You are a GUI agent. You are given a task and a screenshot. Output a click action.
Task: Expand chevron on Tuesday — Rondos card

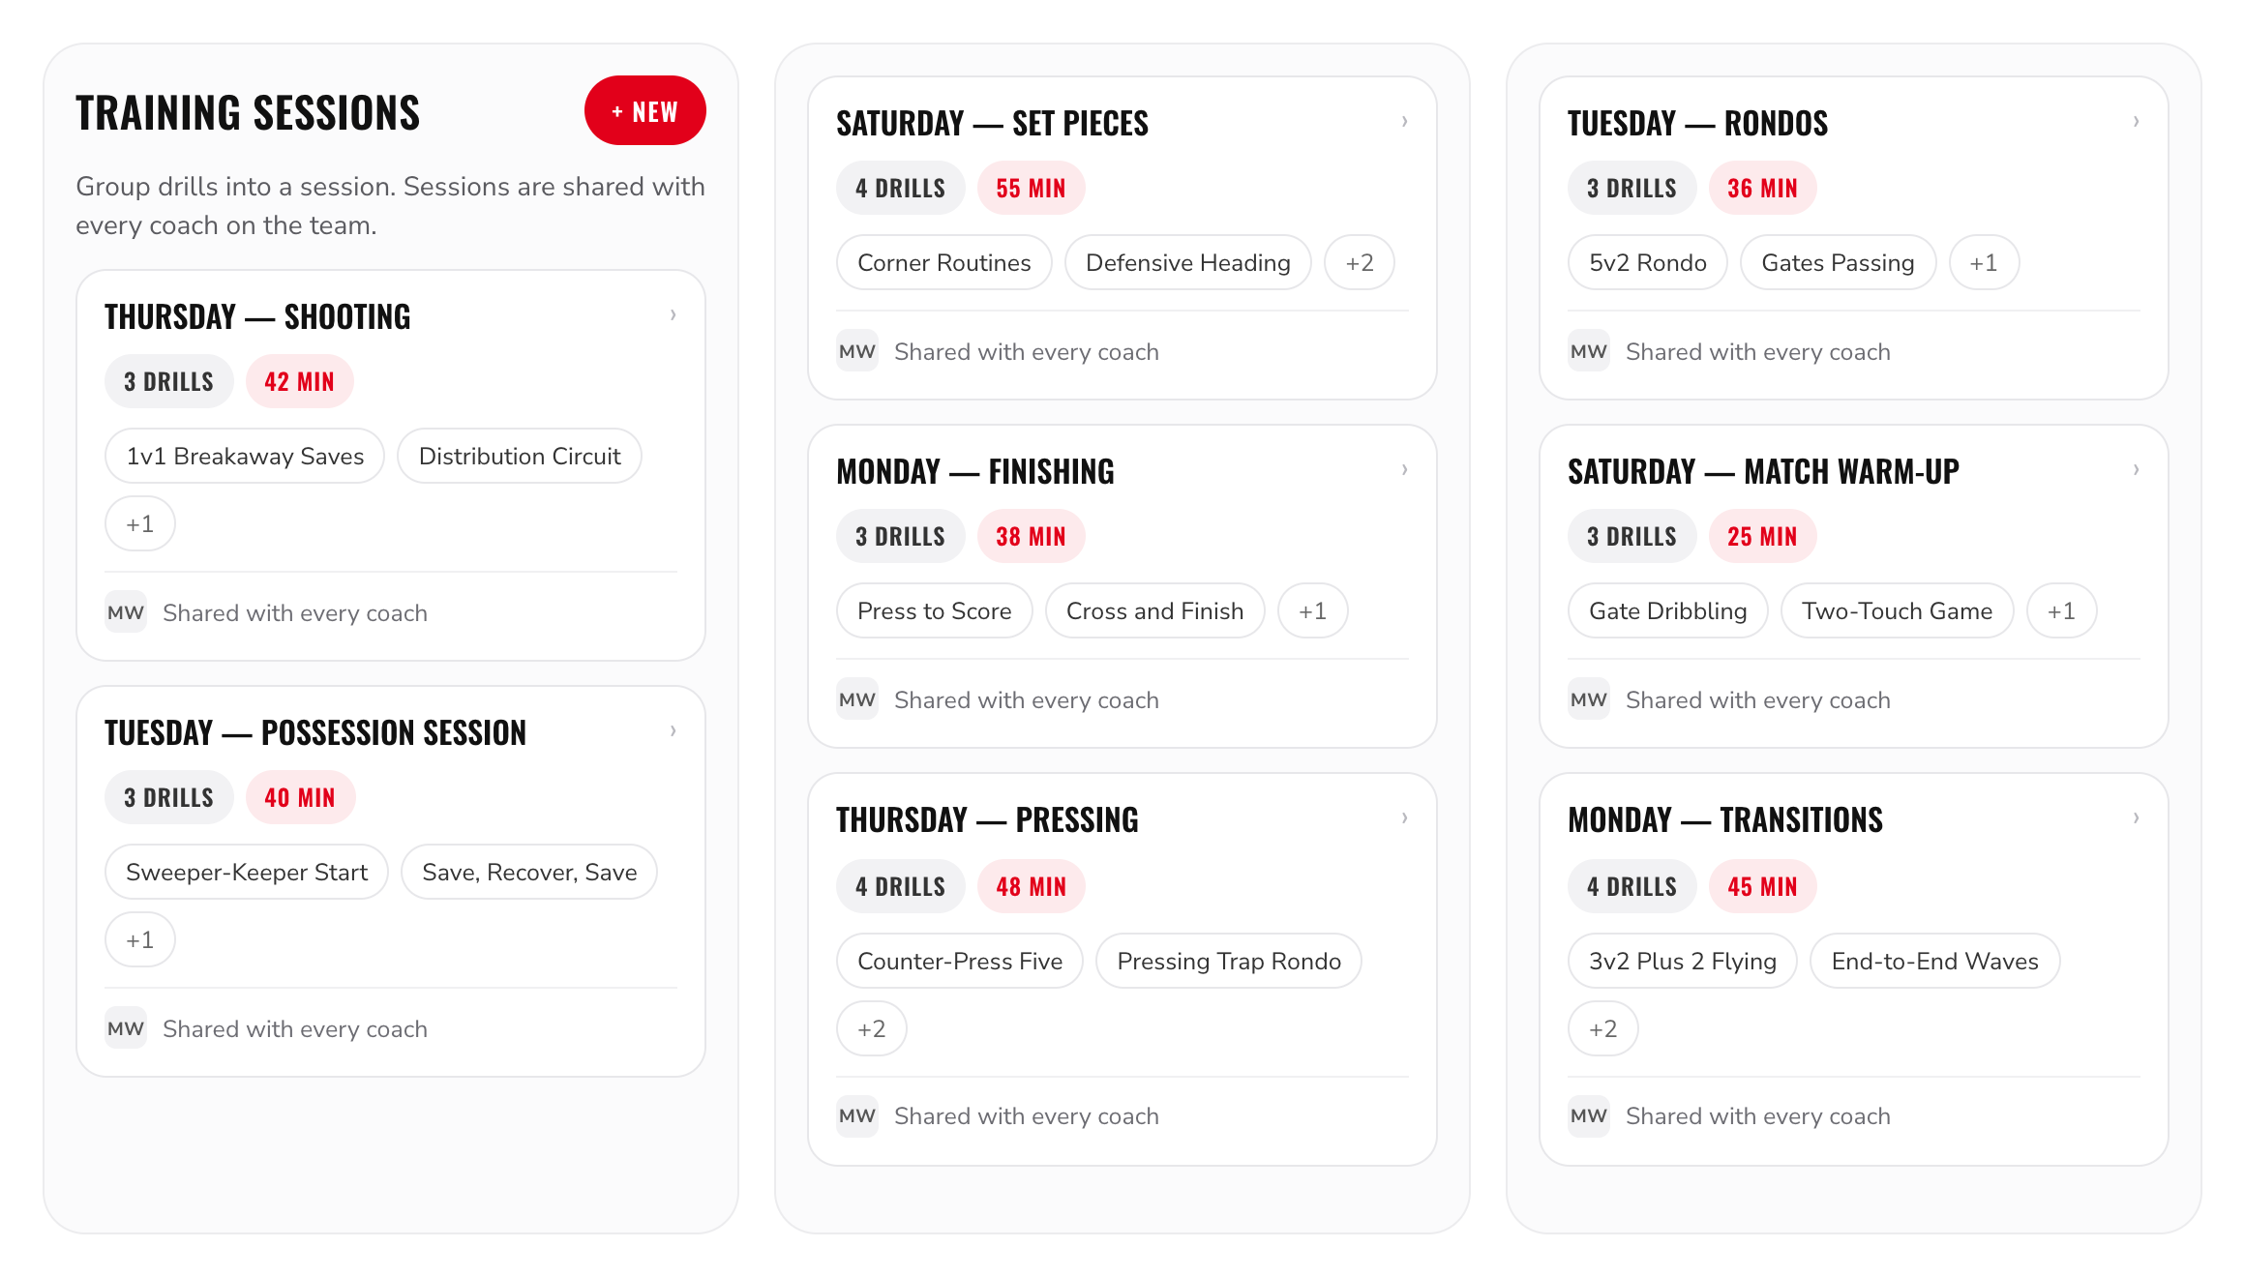pyautogui.click(x=2137, y=122)
